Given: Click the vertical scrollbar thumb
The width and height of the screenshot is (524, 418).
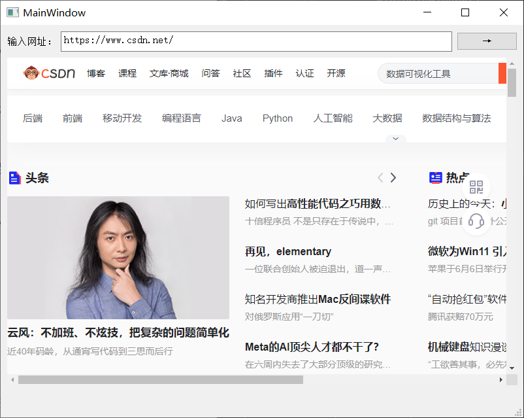Looking at the screenshot, I should pos(512,82).
